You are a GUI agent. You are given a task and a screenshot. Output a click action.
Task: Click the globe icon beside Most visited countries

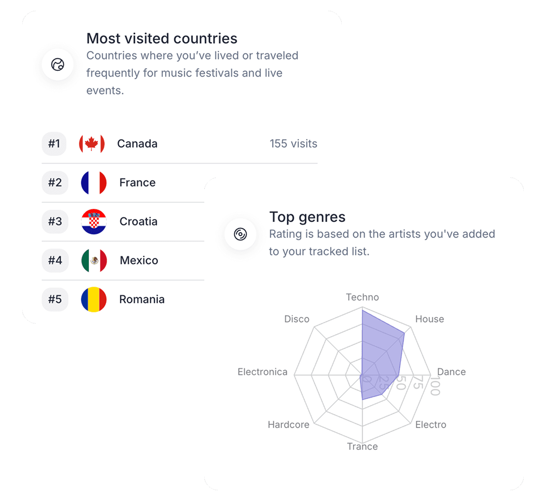click(x=58, y=65)
